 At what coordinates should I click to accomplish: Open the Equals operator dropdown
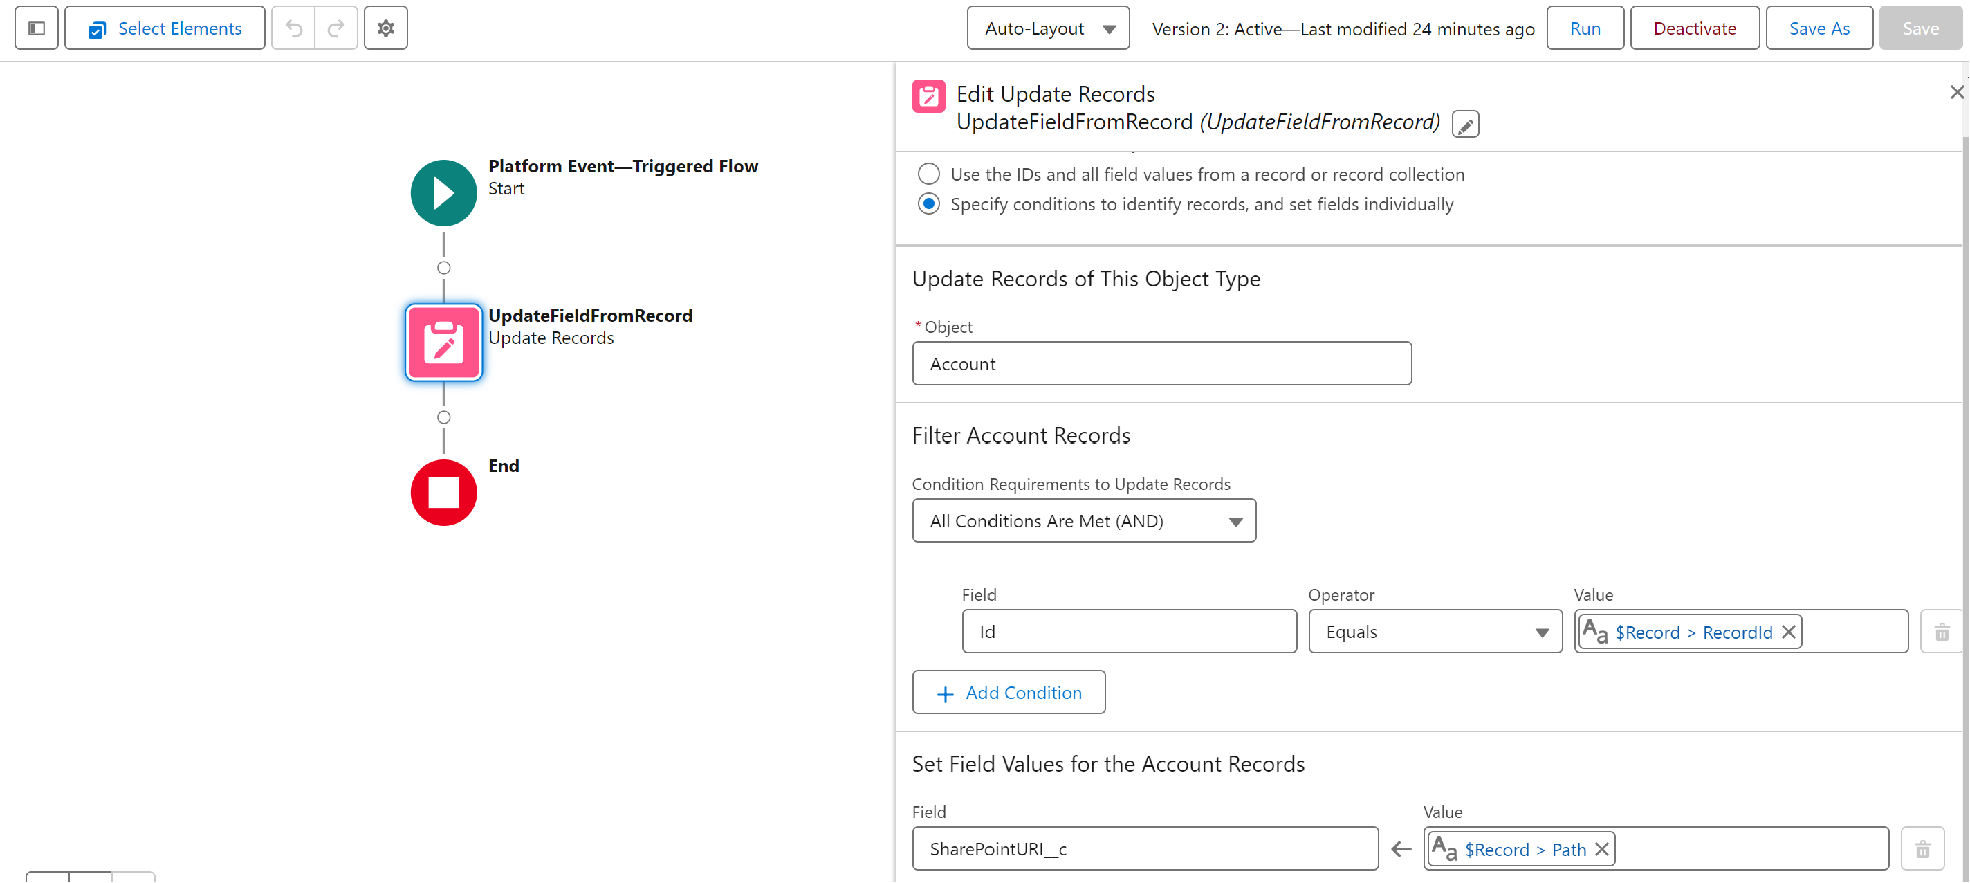click(x=1435, y=632)
